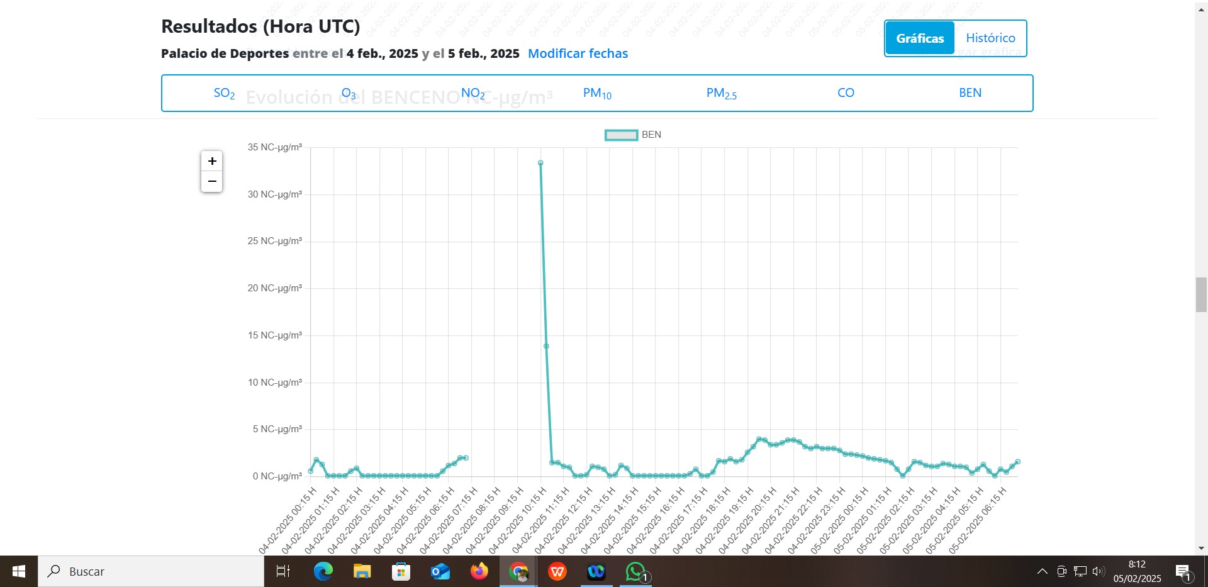Zoom in on chart with plus button
The image size is (1208, 587).
point(212,162)
